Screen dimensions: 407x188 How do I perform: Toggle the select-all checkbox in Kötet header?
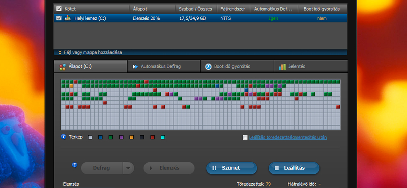59,9
